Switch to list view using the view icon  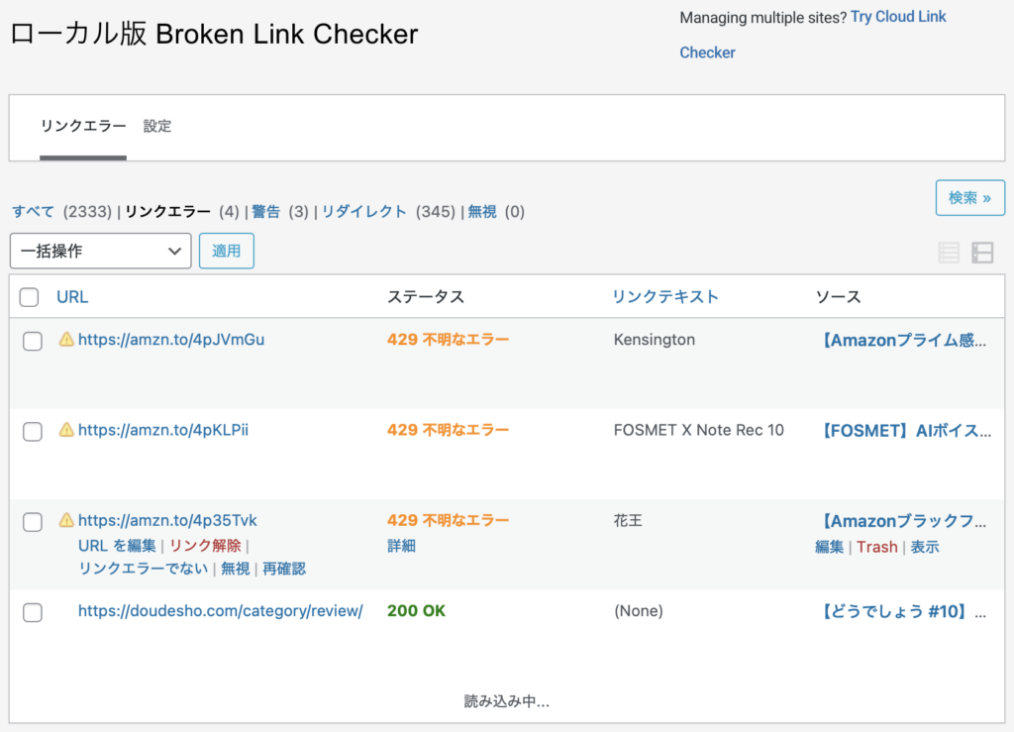[x=949, y=253]
